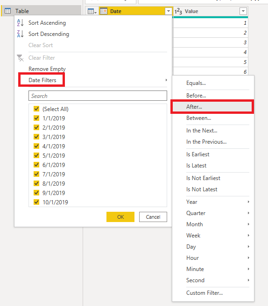This screenshot has width=268, height=306.
Task: Open the Date column filter dropdown arrow
Action: pos(169,11)
